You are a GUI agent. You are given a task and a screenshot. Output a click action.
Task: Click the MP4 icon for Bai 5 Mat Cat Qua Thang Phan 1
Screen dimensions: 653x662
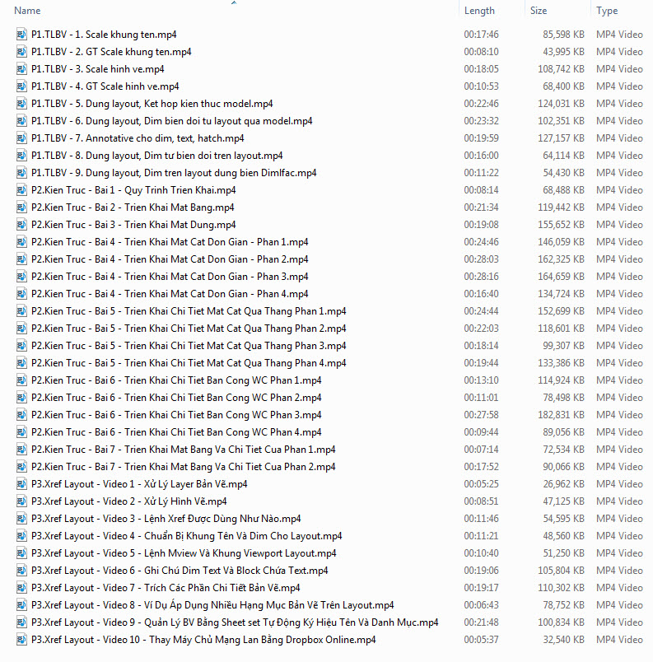[21, 311]
